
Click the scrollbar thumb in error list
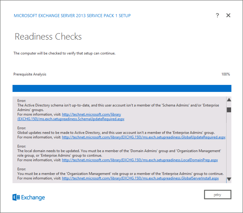tap(229, 110)
